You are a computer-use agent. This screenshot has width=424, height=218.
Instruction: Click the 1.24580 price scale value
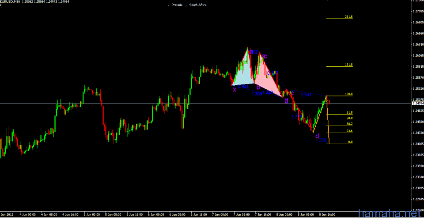418,122
